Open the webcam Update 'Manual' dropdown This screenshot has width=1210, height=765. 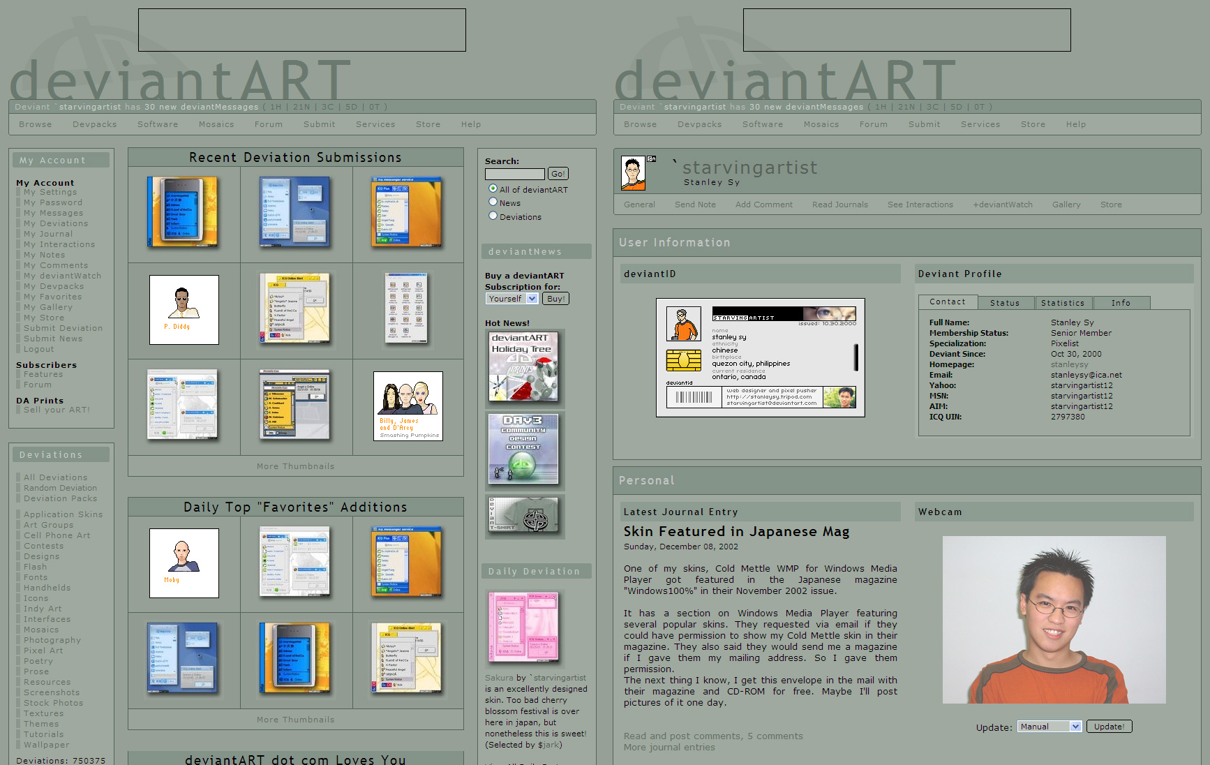pos(1050,727)
